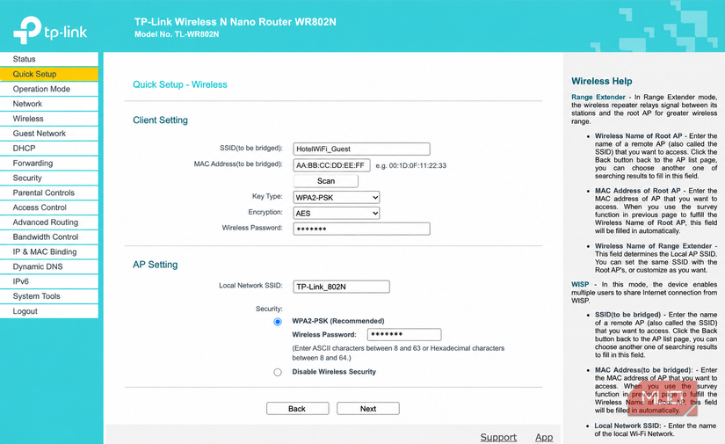
Task: Click the Client Setting section heading
Action: [161, 120]
